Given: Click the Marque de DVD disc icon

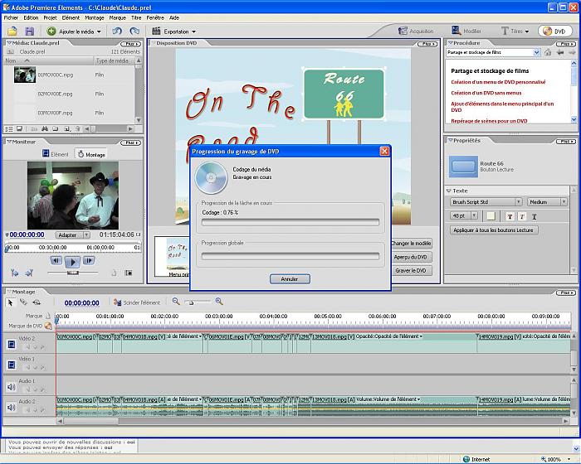Looking at the screenshot, I should 48,326.
